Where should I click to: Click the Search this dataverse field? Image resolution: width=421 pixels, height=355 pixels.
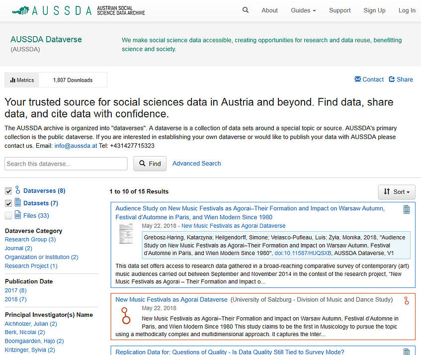pyautogui.click(x=66, y=164)
